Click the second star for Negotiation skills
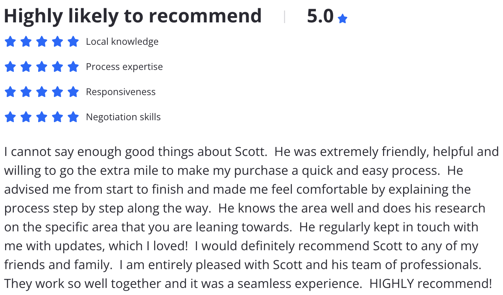This screenshot has height=295, width=503. click(26, 117)
